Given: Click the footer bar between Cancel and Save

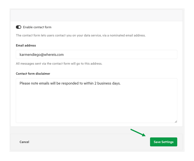Looking at the screenshot, I should (x=89, y=142).
